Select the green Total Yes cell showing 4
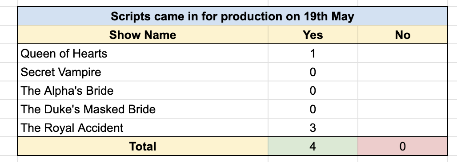Viewport: 457px width, 162px height. pyautogui.click(x=313, y=146)
